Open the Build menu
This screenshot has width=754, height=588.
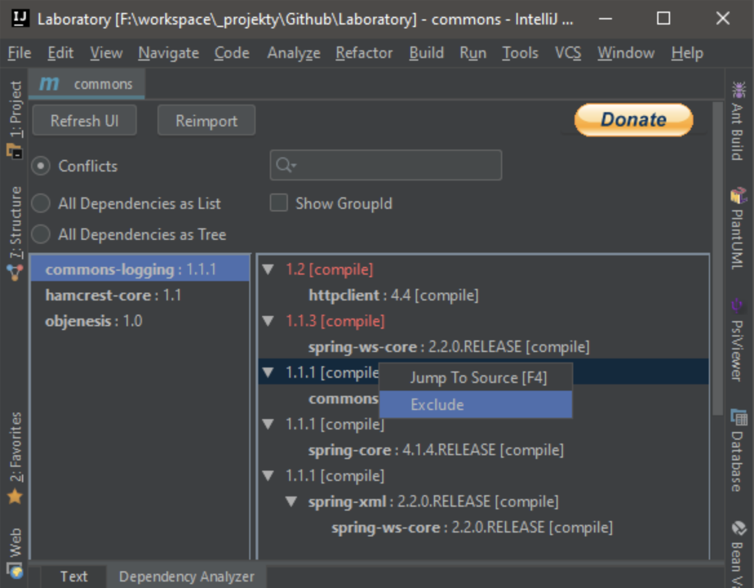point(427,53)
